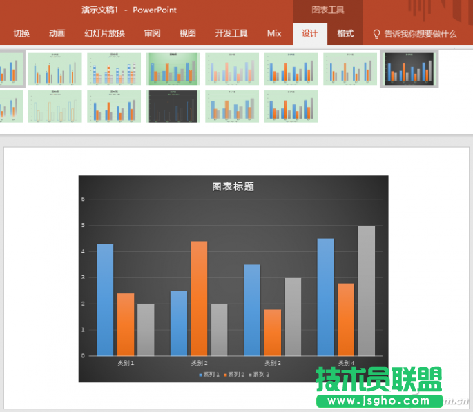Open the 视图 (View) tab
The height and width of the screenshot is (412, 473).
pos(188,33)
